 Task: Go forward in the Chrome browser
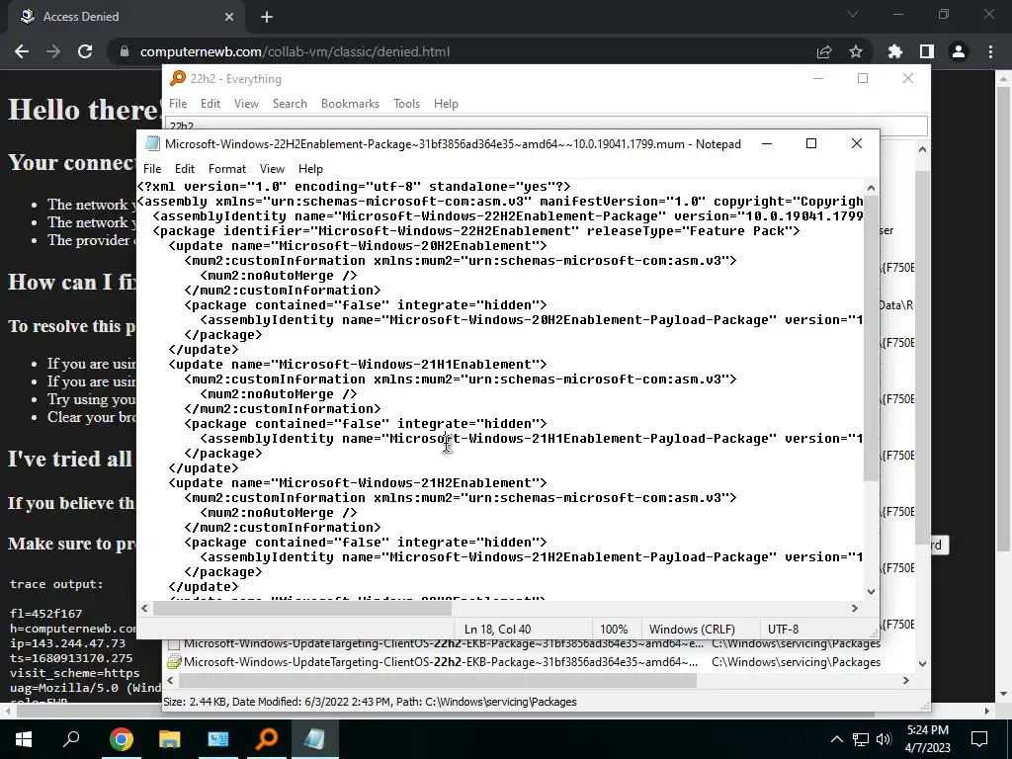[53, 51]
